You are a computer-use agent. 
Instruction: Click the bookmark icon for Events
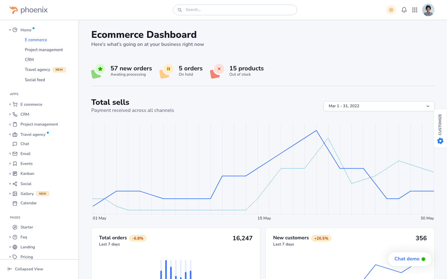click(x=15, y=164)
